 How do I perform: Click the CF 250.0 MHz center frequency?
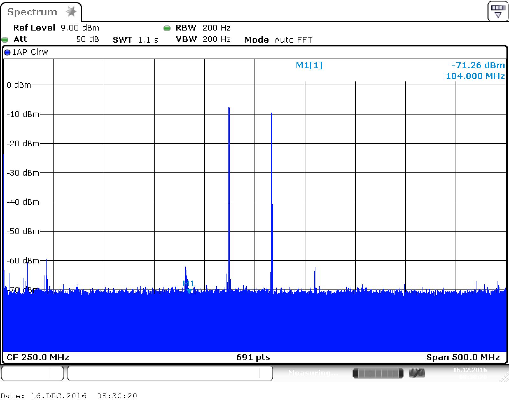coord(38,357)
